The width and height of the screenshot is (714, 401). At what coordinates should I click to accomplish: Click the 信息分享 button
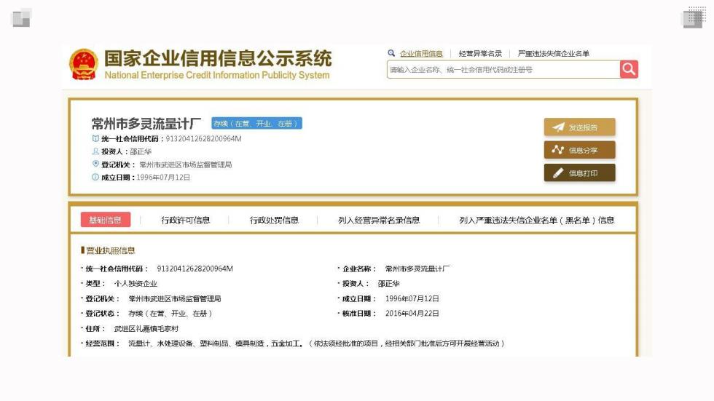(x=580, y=150)
